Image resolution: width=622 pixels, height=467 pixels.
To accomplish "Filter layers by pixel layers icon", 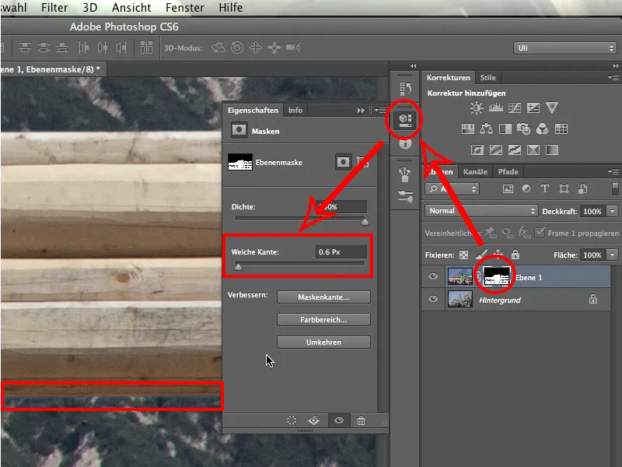I will (x=508, y=188).
